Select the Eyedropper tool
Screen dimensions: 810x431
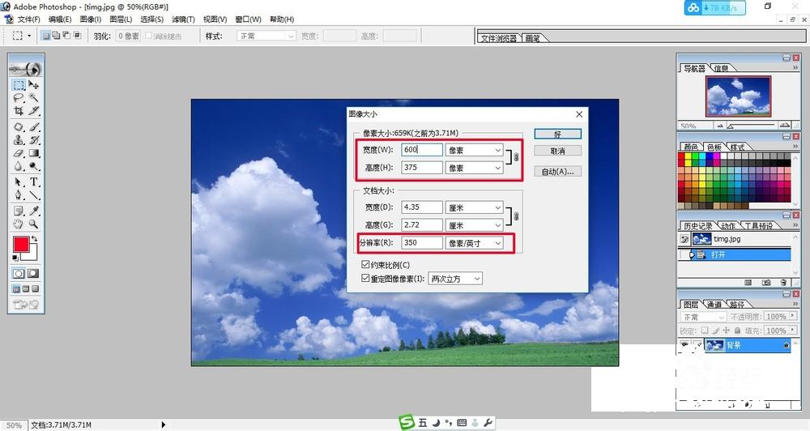(x=33, y=211)
